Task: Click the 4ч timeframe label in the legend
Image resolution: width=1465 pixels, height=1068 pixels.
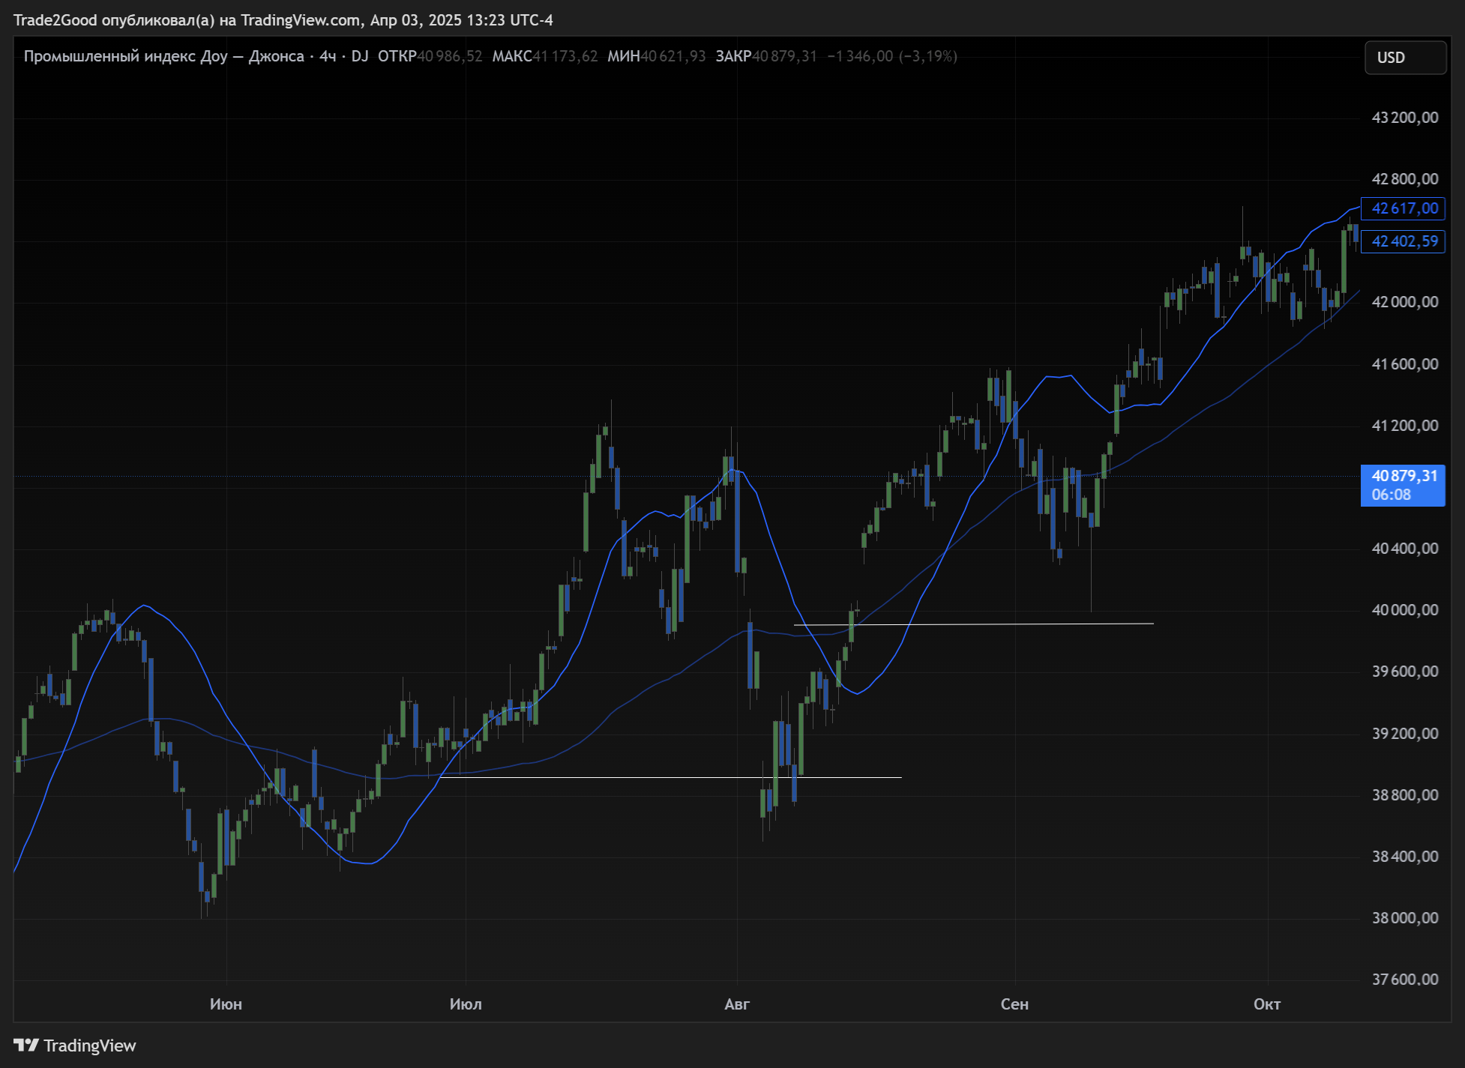Action: 328,56
